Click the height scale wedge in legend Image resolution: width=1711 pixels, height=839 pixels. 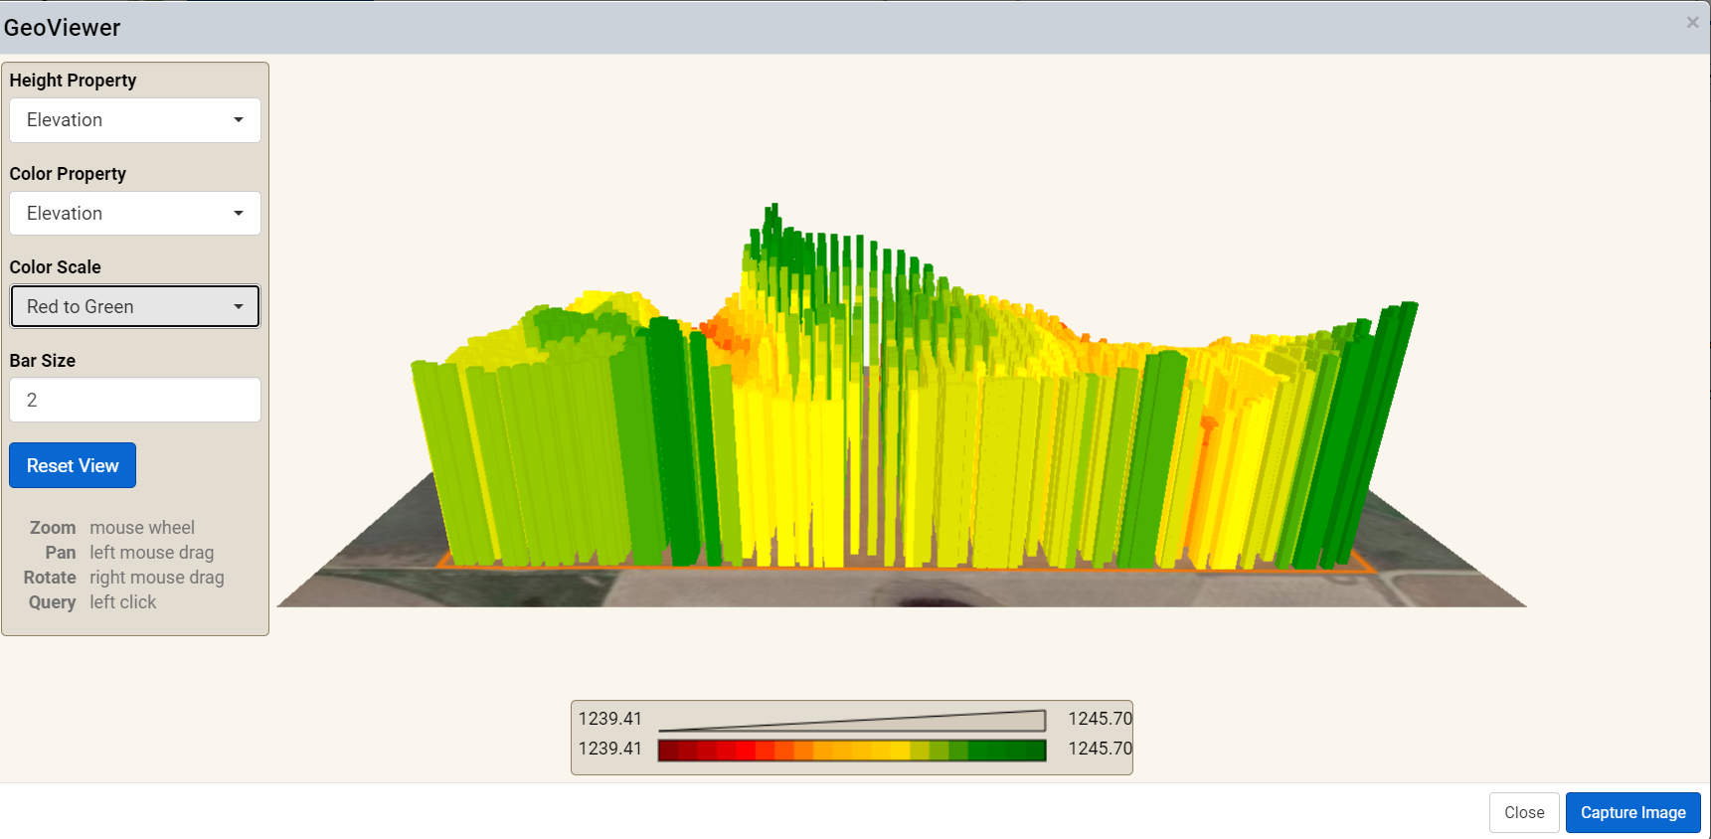click(x=852, y=721)
